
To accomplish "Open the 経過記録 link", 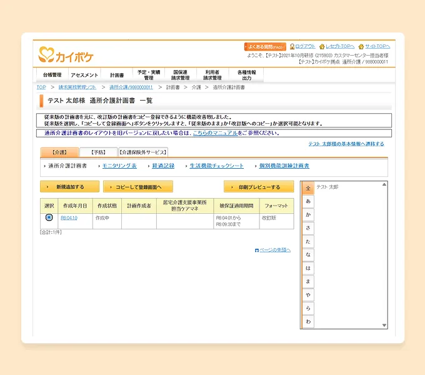I will point(163,166).
